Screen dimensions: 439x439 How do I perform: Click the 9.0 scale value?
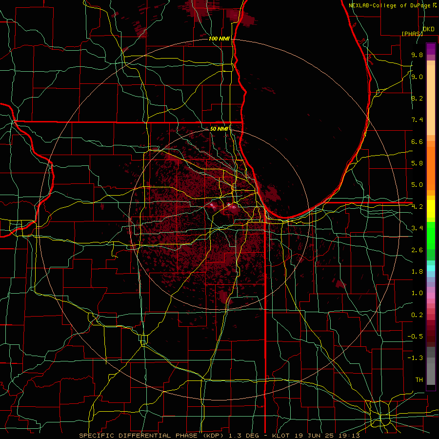coord(417,77)
